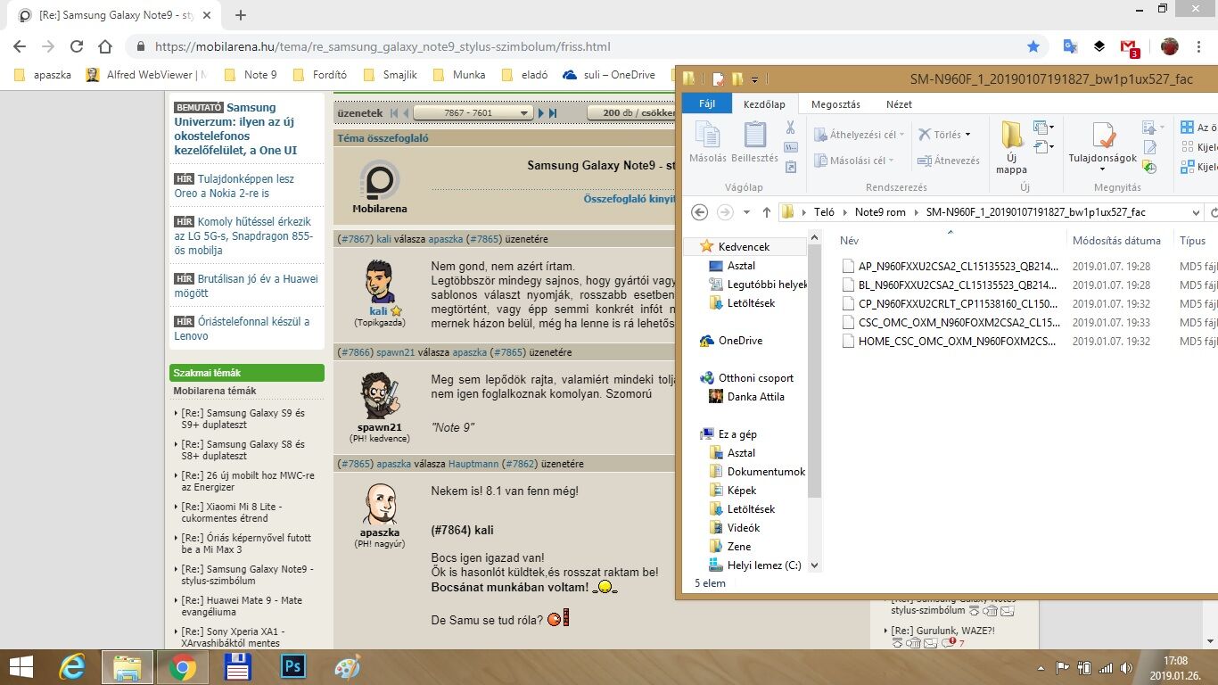Click the Másolás (Copy) ribbon icon
Image resolution: width=1218 pixels, height=685 pixels.
point(708,143)
